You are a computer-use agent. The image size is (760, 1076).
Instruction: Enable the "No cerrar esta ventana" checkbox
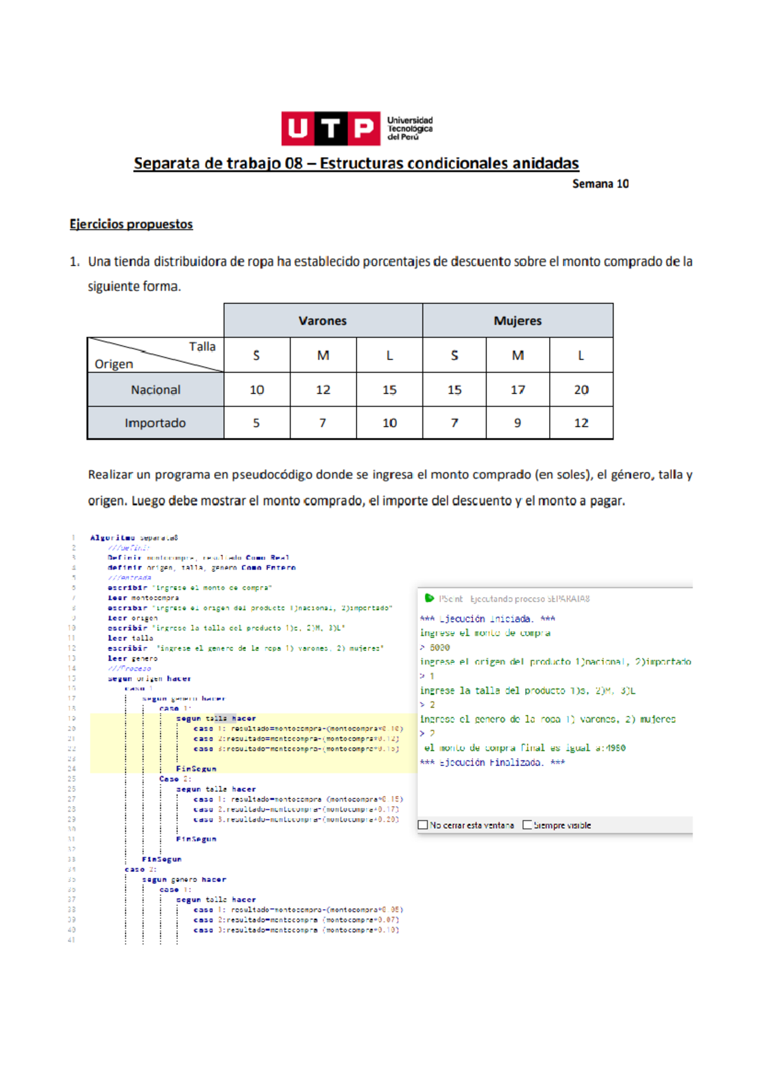coord(423,825)
